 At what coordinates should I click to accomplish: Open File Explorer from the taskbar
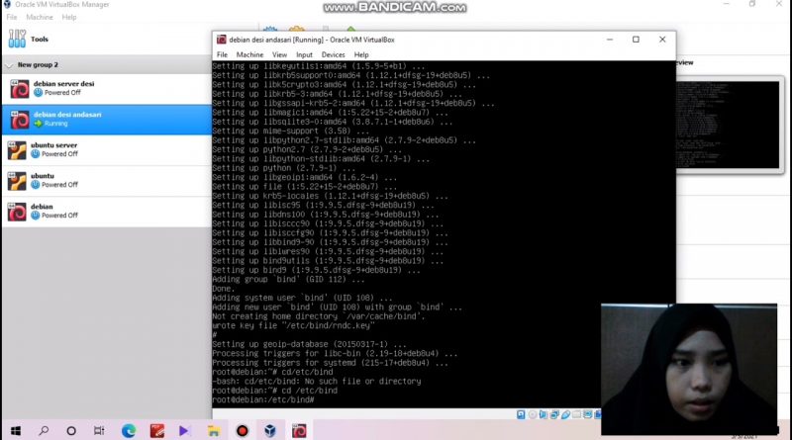click(214, 430)
